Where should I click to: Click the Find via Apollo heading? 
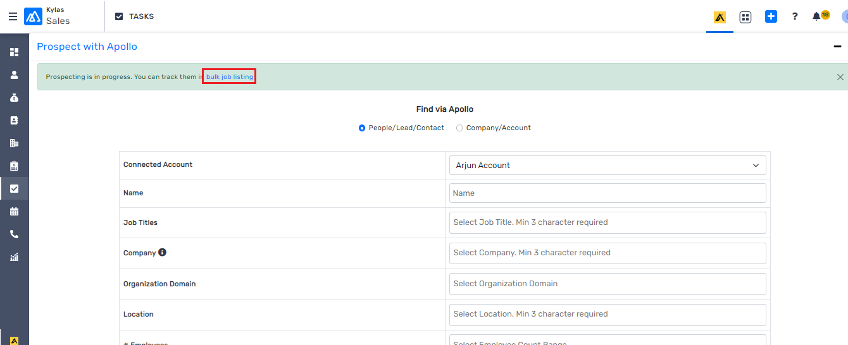point(445,109)
